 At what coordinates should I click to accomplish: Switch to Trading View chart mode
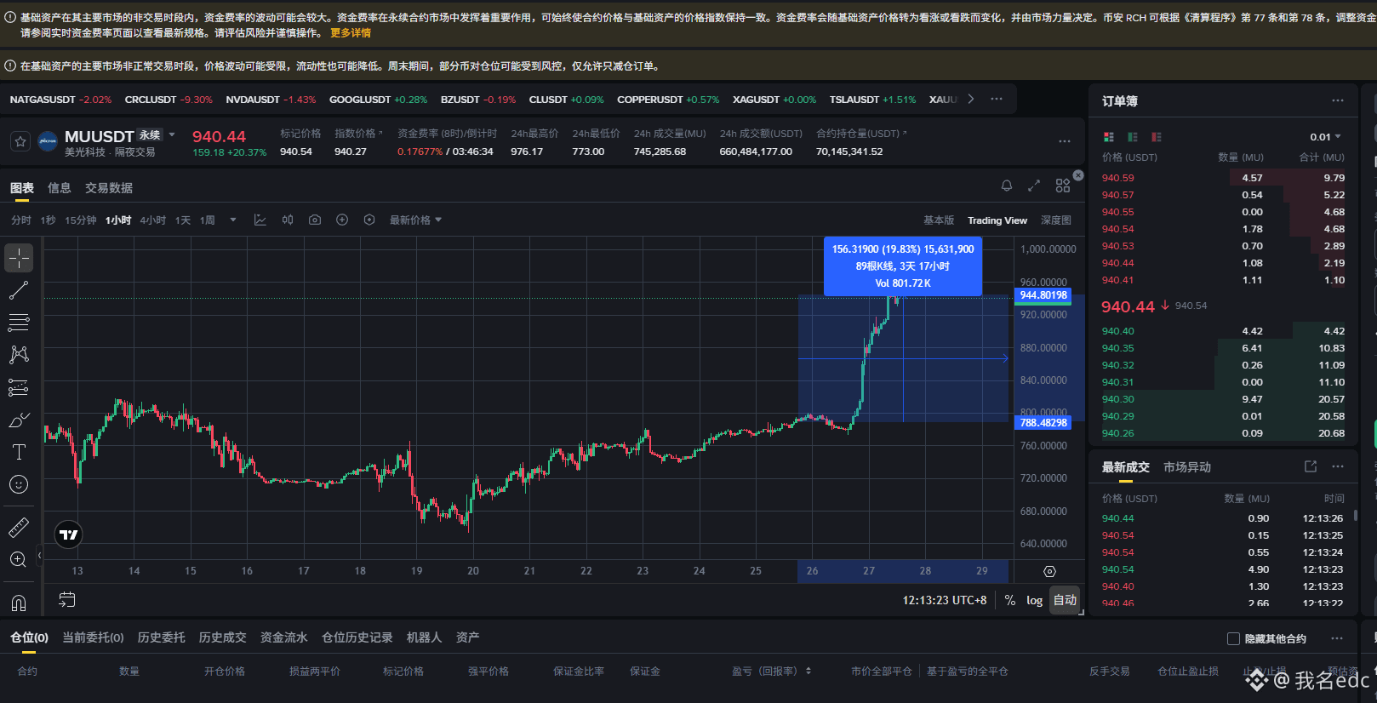point(997,220)
